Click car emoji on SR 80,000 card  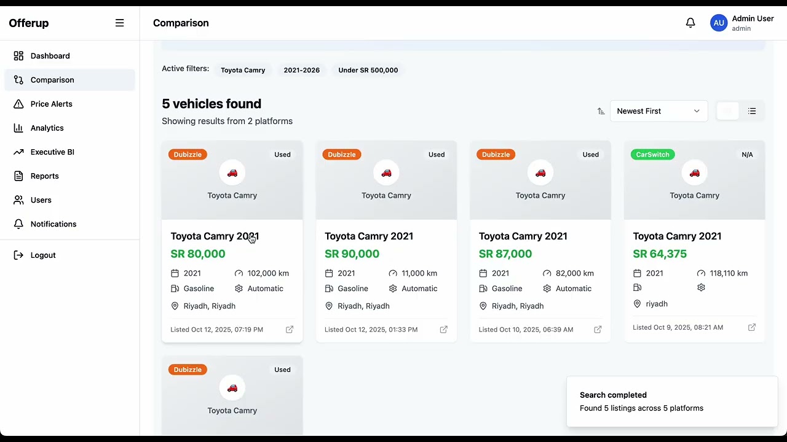pyautogui.click(x=232, y=173)
